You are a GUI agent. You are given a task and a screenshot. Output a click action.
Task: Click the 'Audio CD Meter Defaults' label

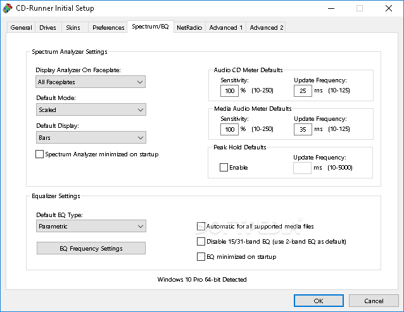click(248, 70)
